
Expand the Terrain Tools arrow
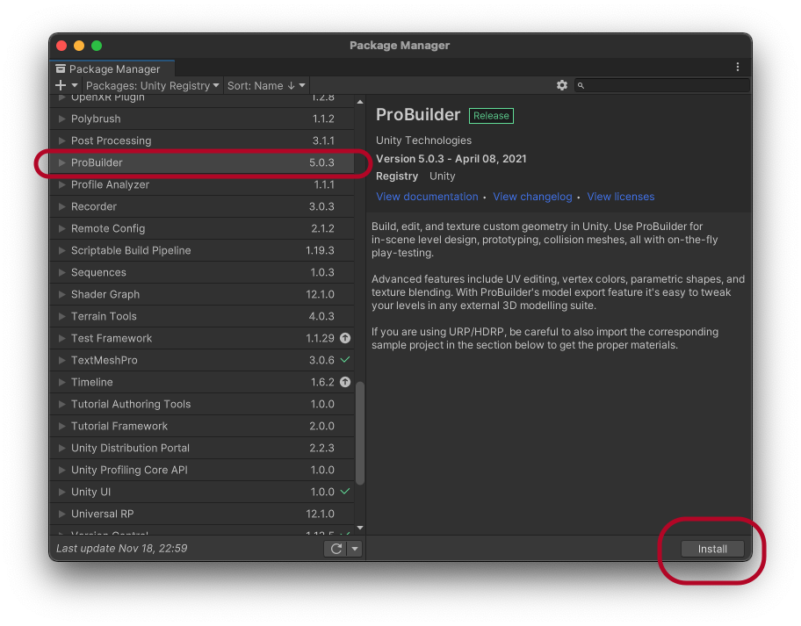pyautogui.click(x=61, y=316)
